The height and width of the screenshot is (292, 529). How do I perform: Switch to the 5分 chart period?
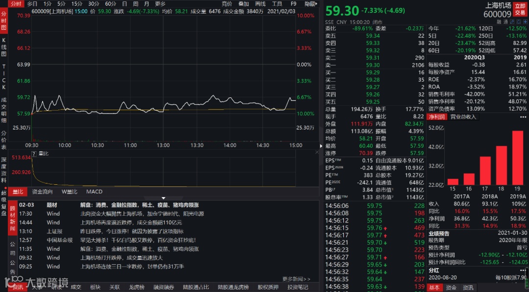[61, 4]
